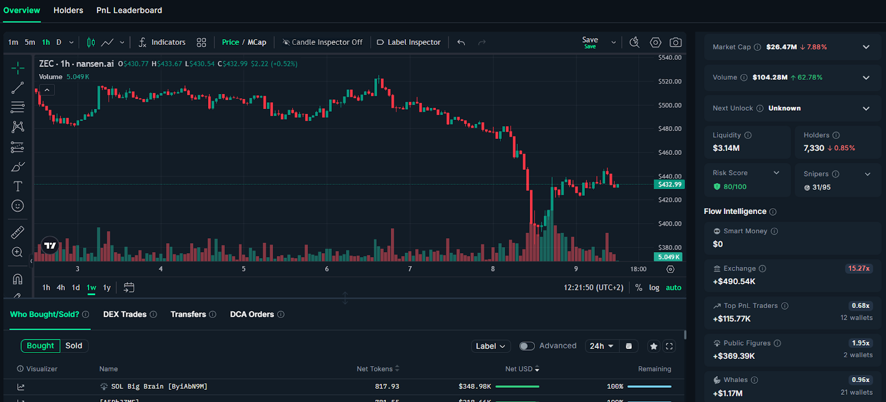Open the Label dropdown filter
This screenshot has height=402, width=886.
click(x=490, y=346)
